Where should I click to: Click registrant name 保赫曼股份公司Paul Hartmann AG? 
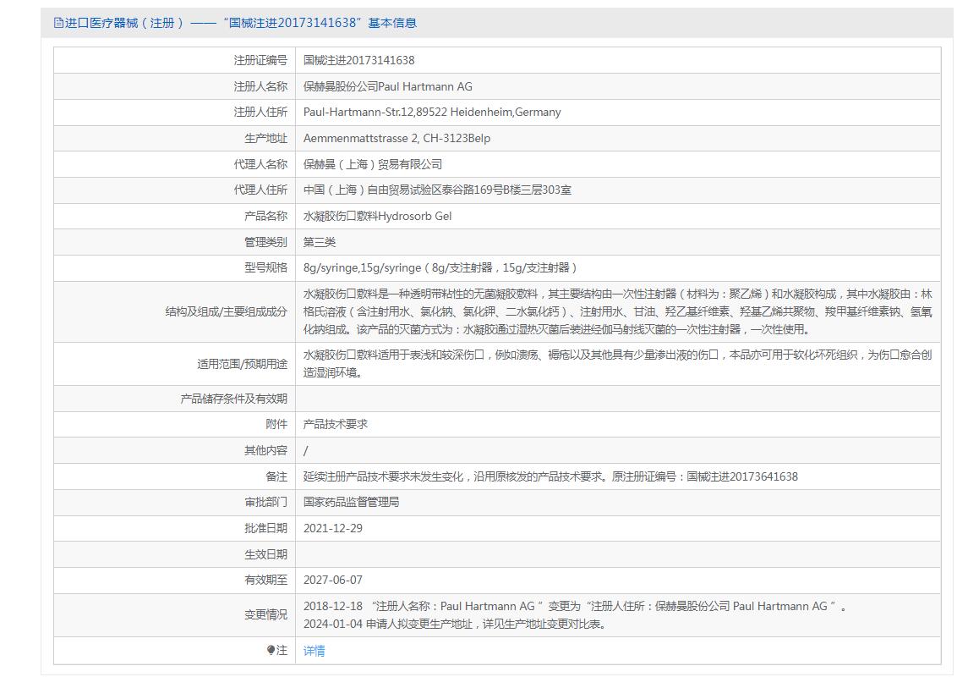[x=387, y=86]
